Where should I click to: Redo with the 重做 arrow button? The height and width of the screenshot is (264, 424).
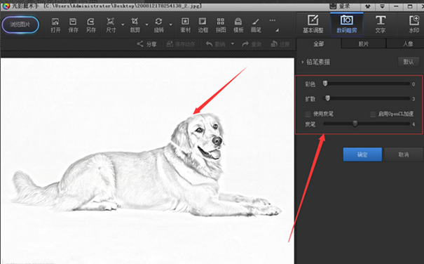[252, 44]
